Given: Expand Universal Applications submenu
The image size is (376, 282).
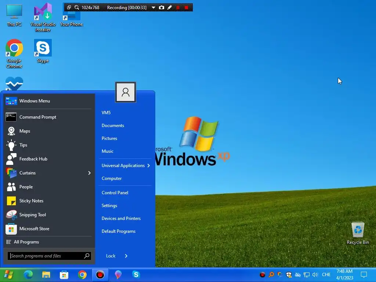Looking at the screenshot, I should coord(126,166).
